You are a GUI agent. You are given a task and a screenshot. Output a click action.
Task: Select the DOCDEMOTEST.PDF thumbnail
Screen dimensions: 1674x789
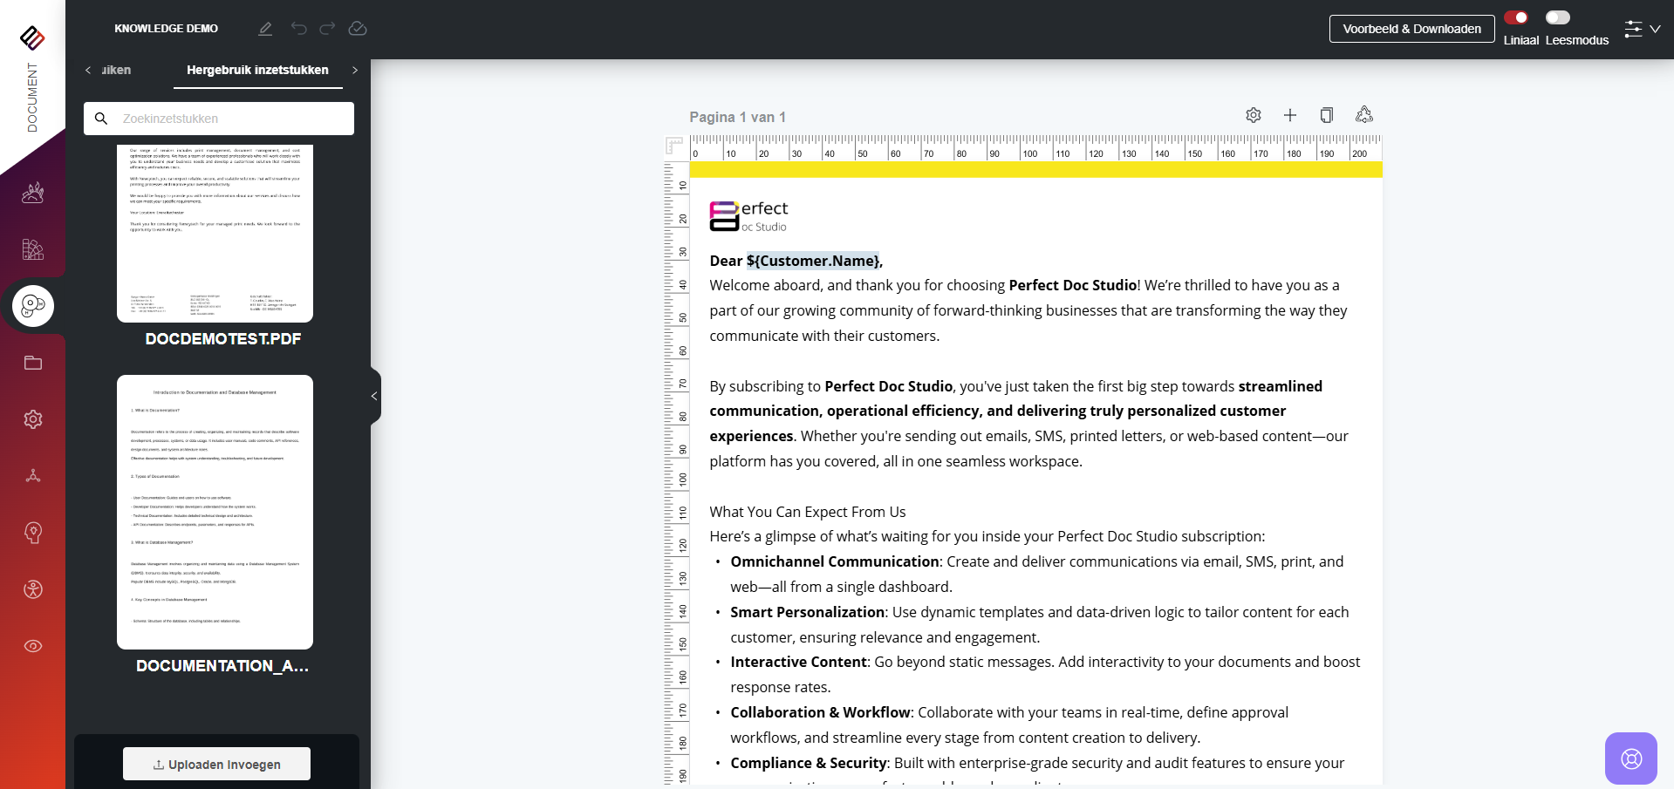[215, 234]
